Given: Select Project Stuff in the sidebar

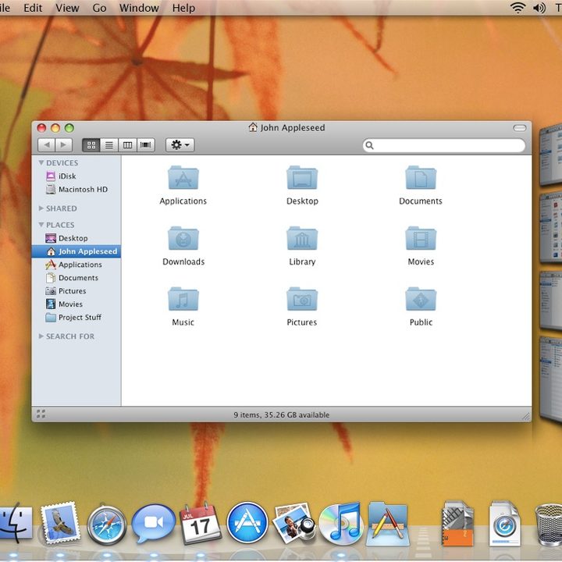Looking at the screenshot, I should (x=76, y=317).
